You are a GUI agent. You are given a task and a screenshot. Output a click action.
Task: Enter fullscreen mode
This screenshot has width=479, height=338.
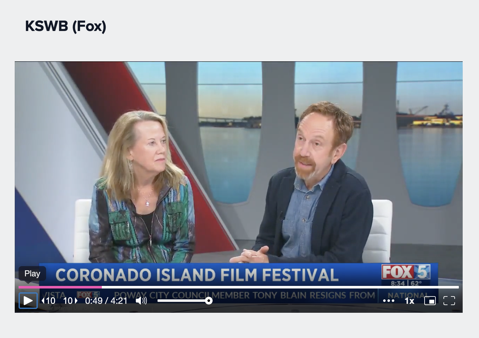tap(449, 301)
